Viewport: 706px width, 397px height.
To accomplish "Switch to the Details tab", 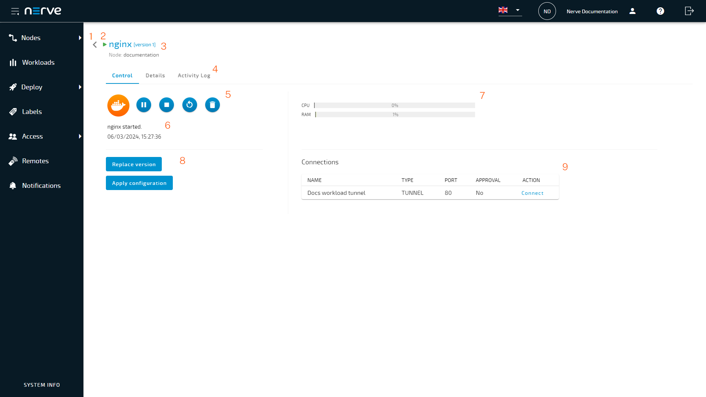I will tap(155, 75).
